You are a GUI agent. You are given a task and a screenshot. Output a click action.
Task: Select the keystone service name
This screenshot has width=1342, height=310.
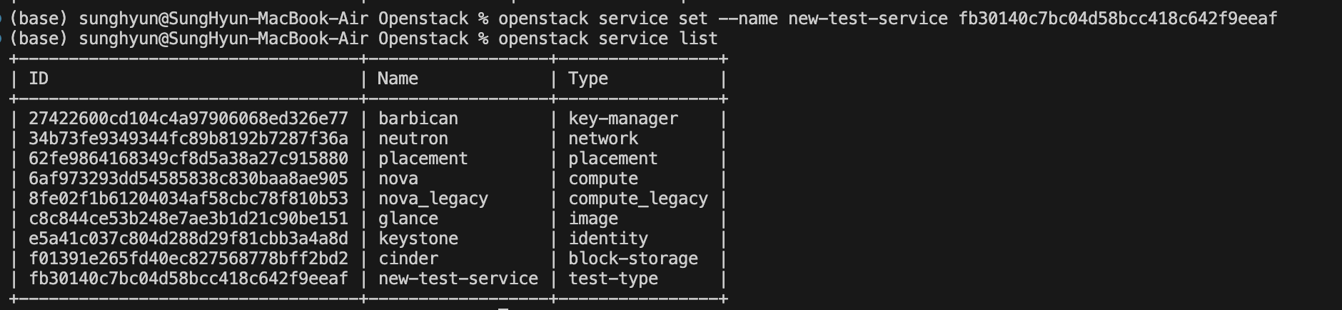pos(418,239)
